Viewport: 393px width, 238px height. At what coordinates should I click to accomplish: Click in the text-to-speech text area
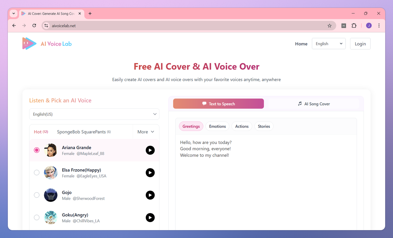click(266, 182)
